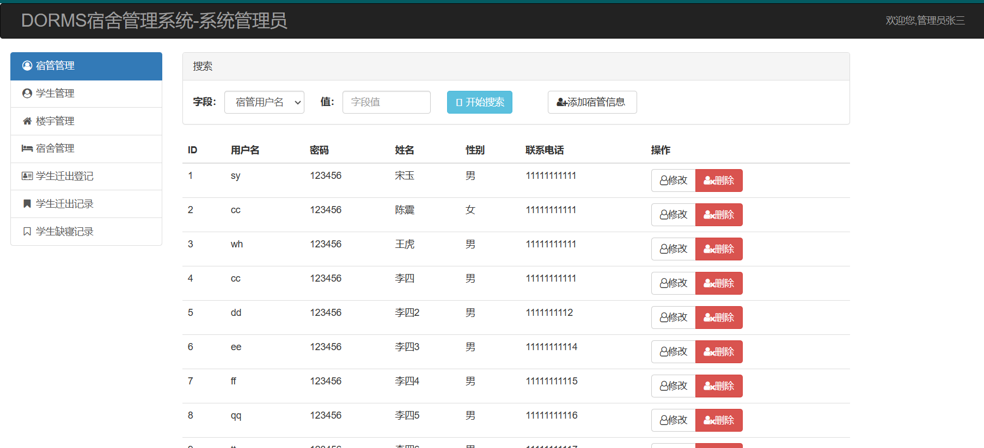This screenshot has width=984, height=448.
Task: Click 修改 for 陈震 row
Action: (x=674, y=215)
